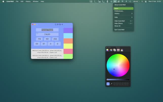Adjust the brightness slider below color wheel
This screenshot has width=163, height=102.
[118, 79]
